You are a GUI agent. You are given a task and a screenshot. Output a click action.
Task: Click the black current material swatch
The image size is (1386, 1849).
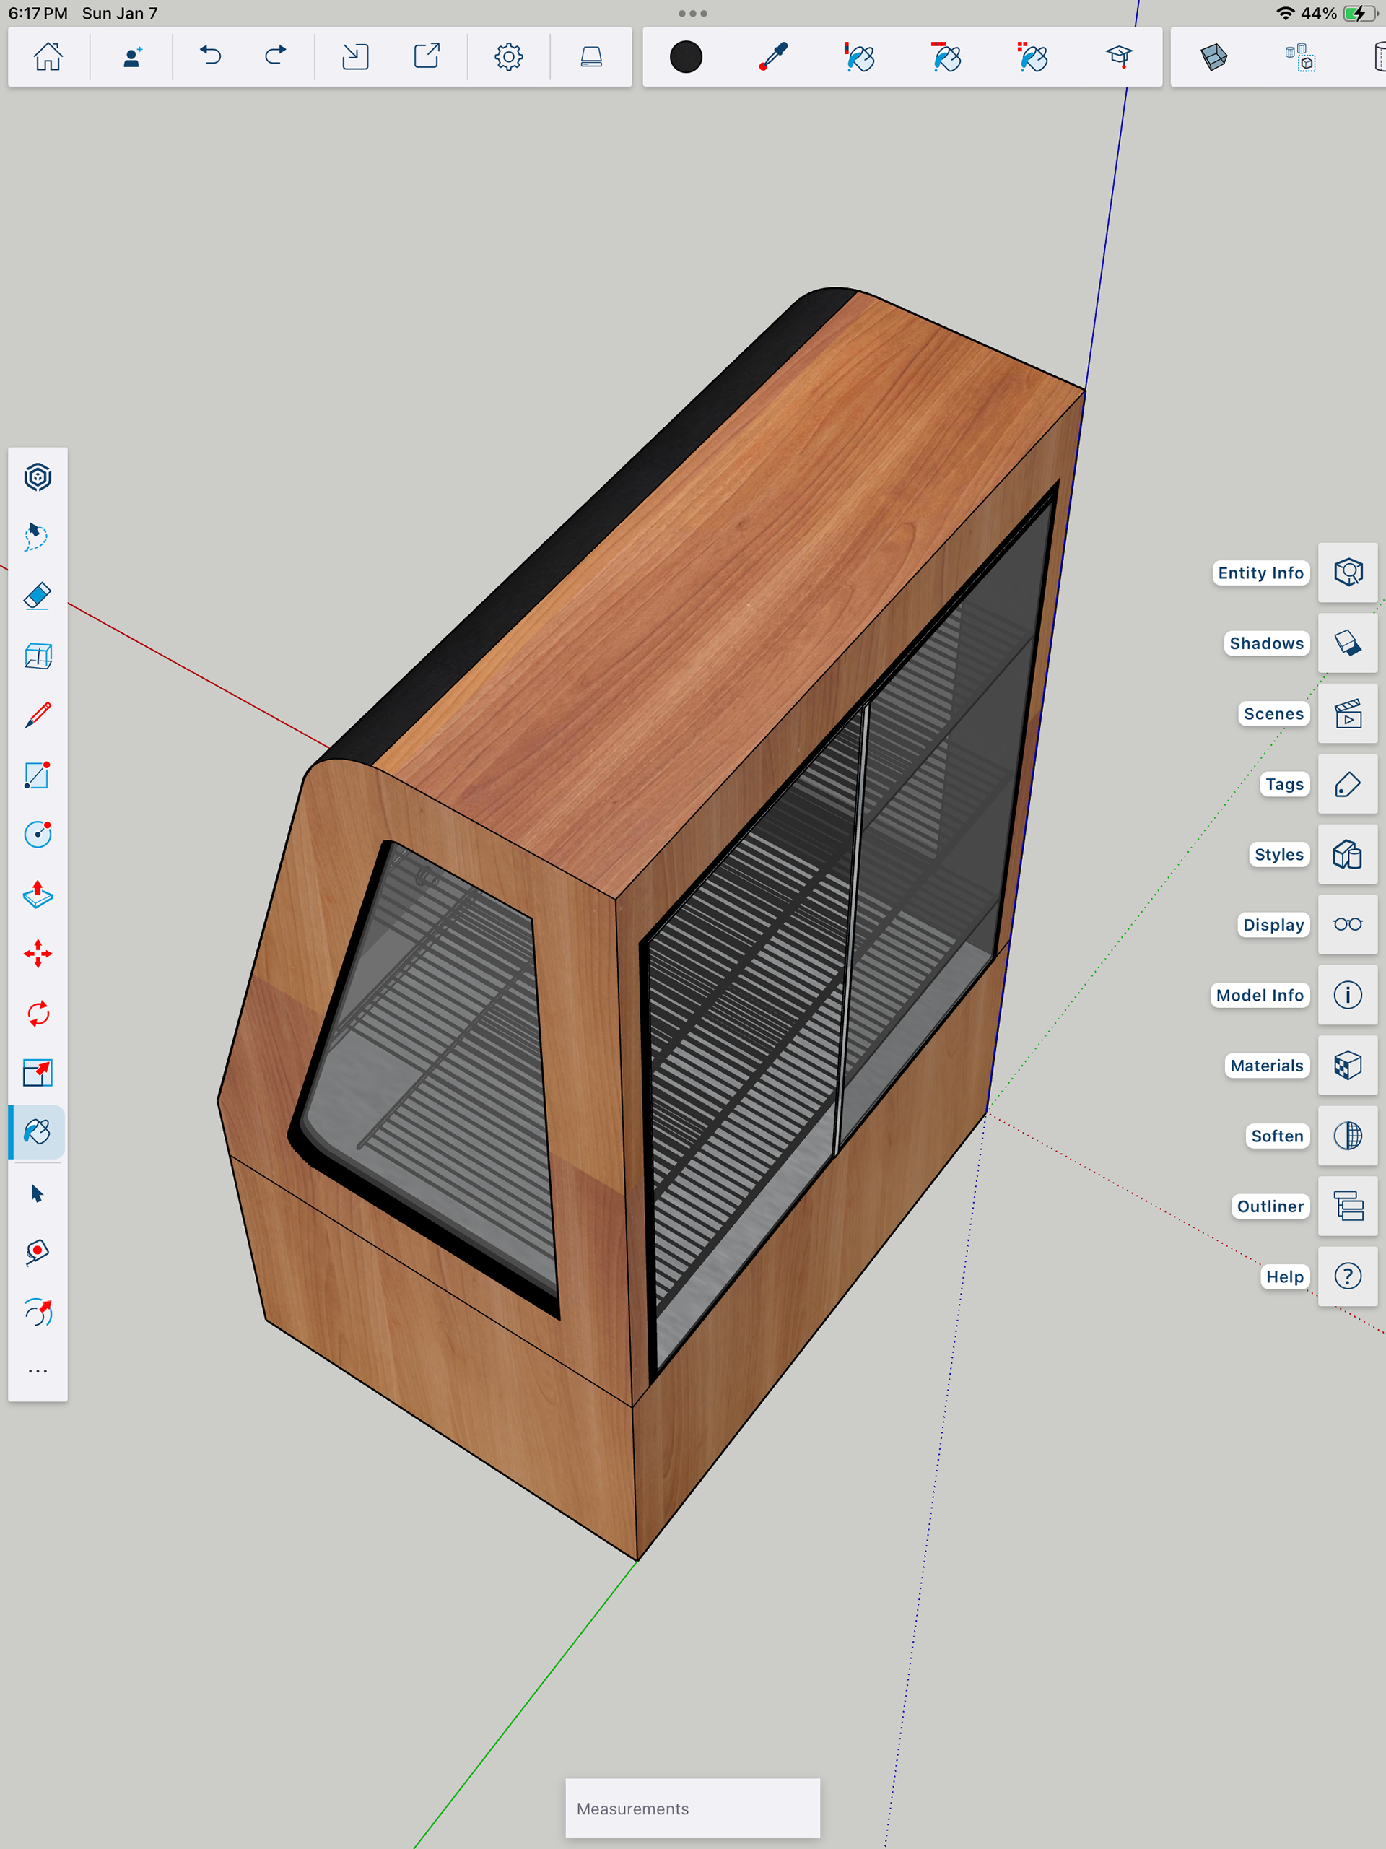(x=686, y=57)
